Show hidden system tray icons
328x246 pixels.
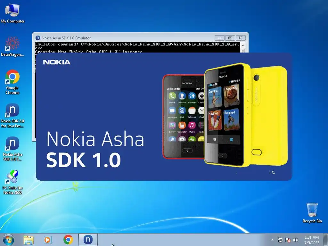click(272, 240)
